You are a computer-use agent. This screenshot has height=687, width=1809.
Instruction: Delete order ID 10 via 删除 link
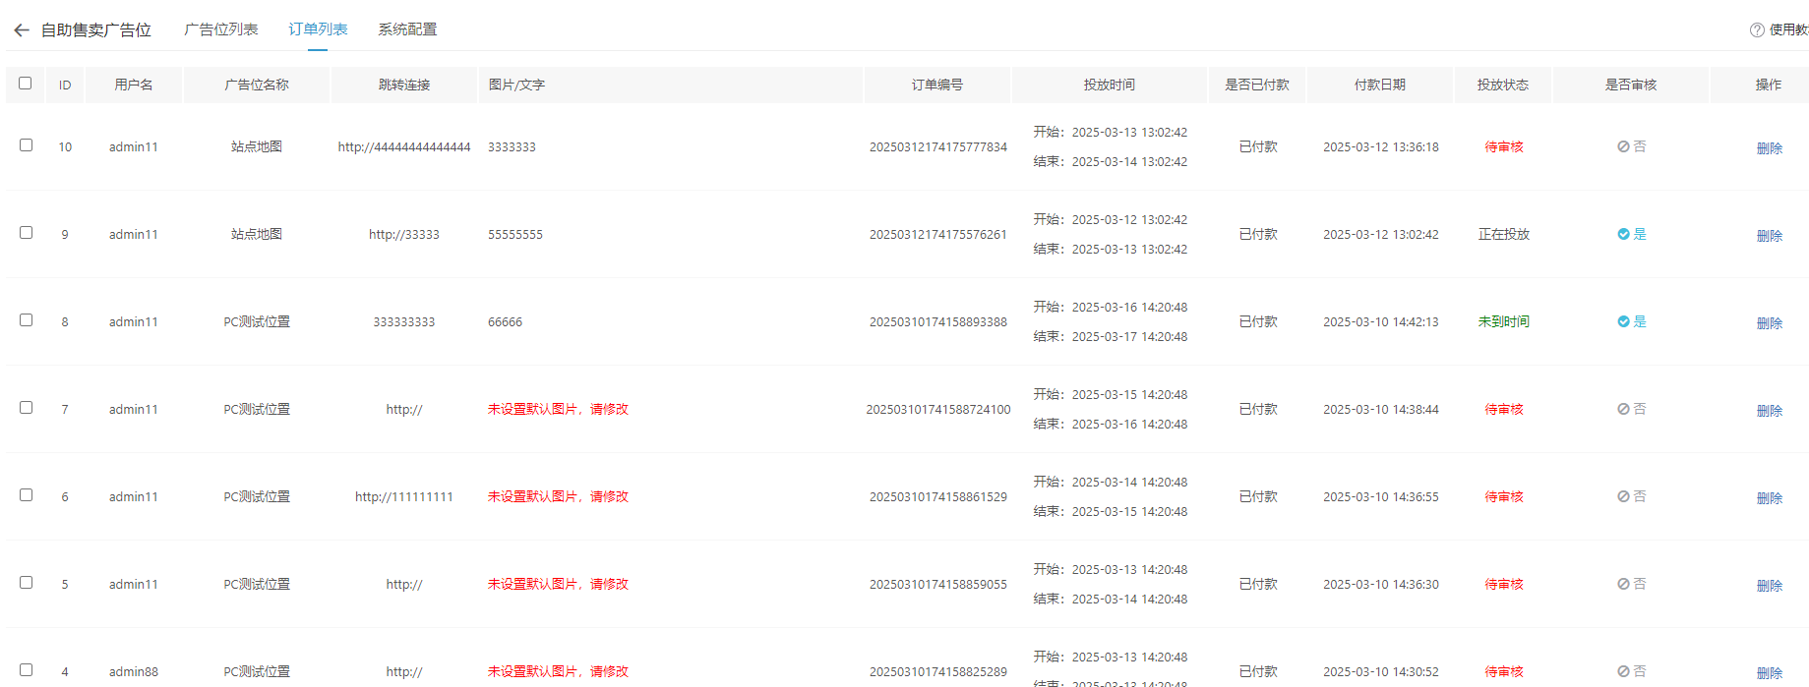1769,148
